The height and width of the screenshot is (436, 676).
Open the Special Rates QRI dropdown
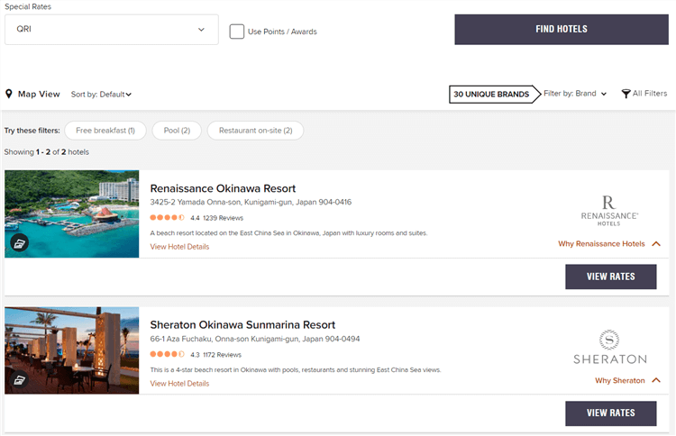(x=112, y=29)
